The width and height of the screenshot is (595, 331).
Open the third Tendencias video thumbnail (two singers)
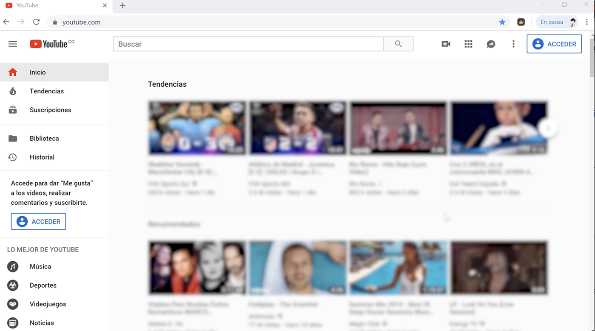coord(399,127)
